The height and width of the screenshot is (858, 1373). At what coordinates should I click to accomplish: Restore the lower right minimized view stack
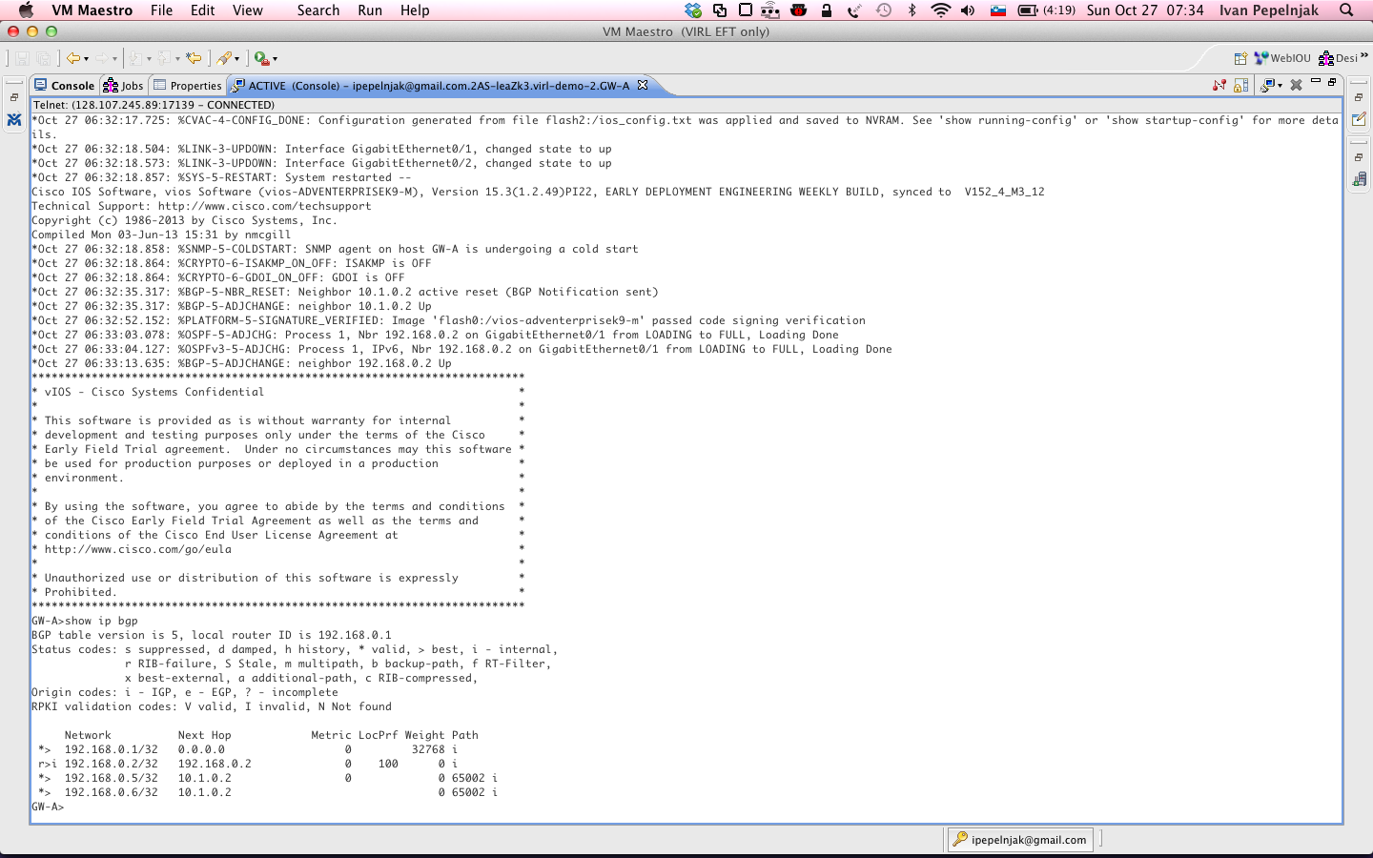pyautogui.click(x=1359, y=157)
